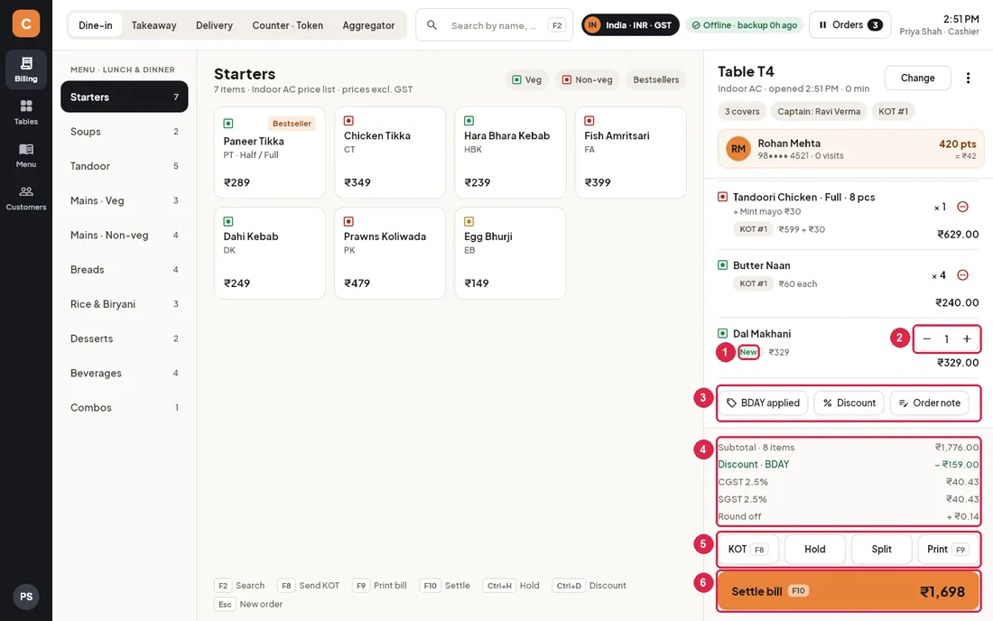Send the order with KOT button

click(748, 549)
